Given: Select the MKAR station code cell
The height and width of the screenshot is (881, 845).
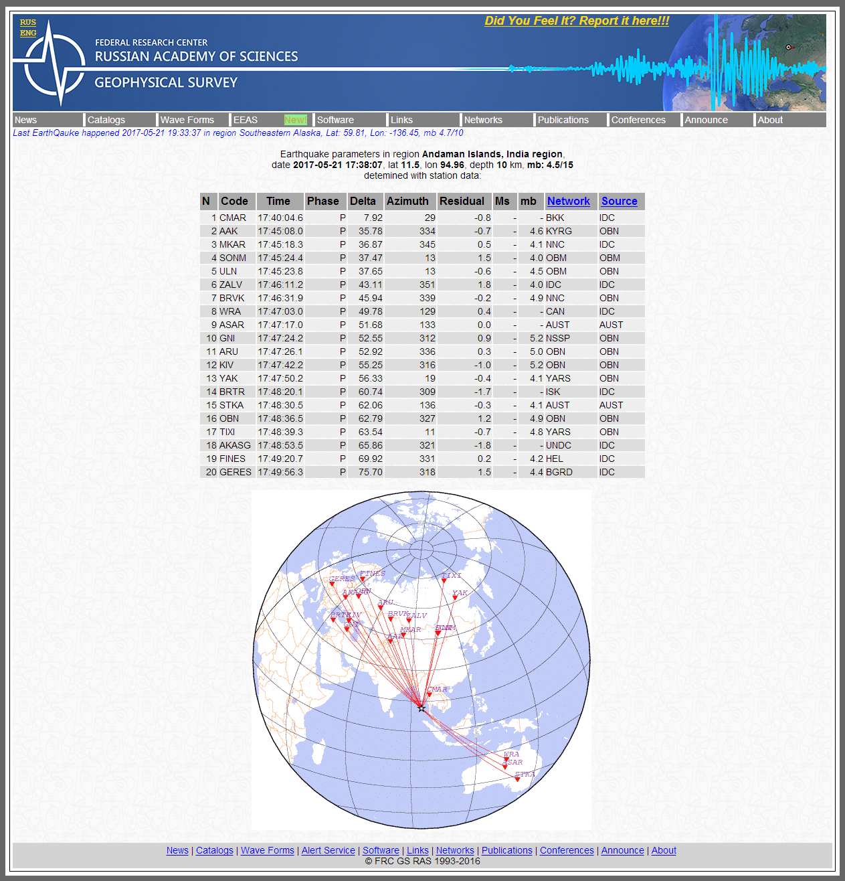Looking at the screenshot, I should pos(236,244).
